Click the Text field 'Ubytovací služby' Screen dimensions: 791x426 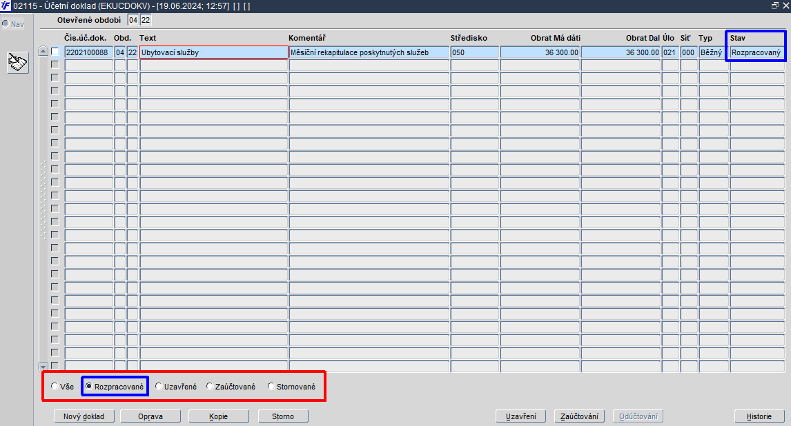point(214,52)
